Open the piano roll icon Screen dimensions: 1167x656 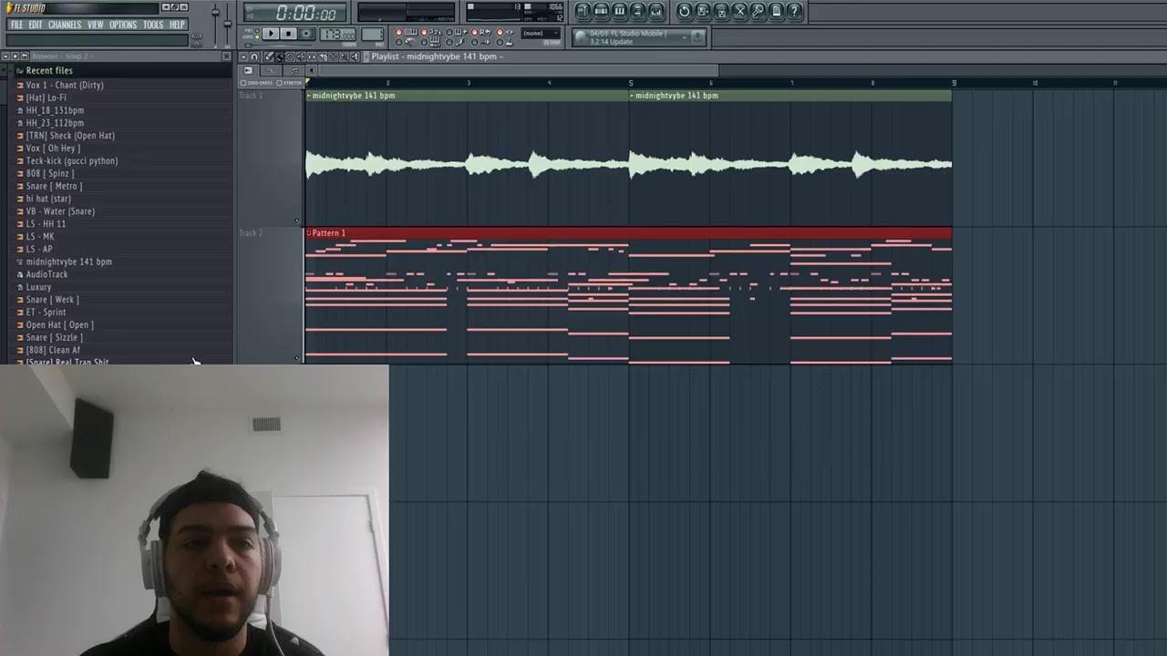[x=619, y=11]
